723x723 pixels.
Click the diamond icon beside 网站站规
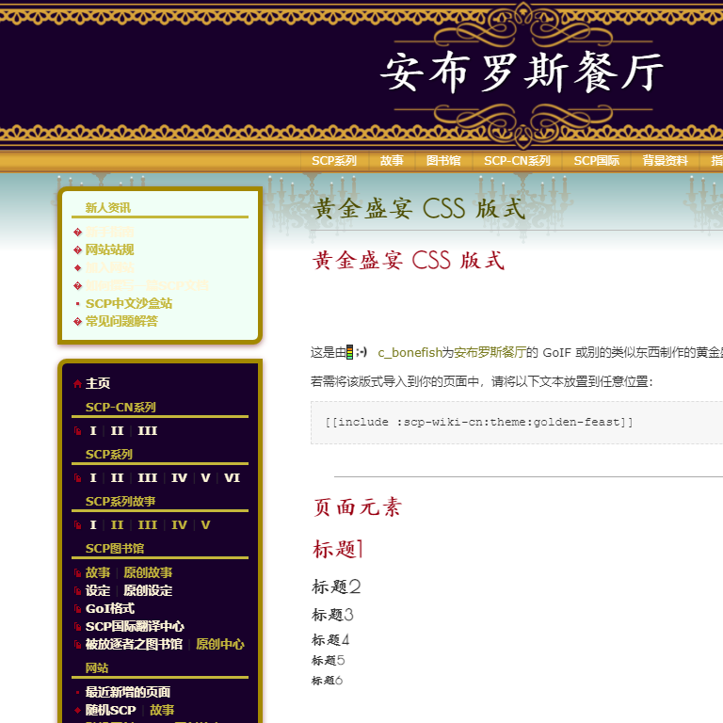pyautogui.click(x=77, y=250)
